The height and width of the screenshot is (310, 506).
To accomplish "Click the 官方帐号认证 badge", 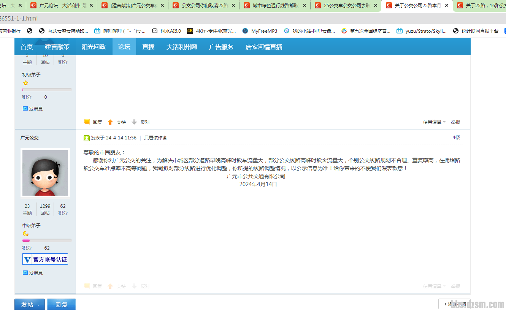I will click(45, 259).
